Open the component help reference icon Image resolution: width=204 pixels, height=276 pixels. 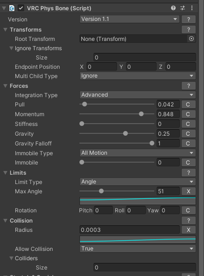point(173,8)
